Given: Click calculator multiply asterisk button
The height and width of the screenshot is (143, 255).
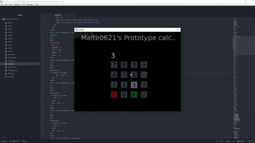Looking at the screenshot, I should tap(144, 85).
